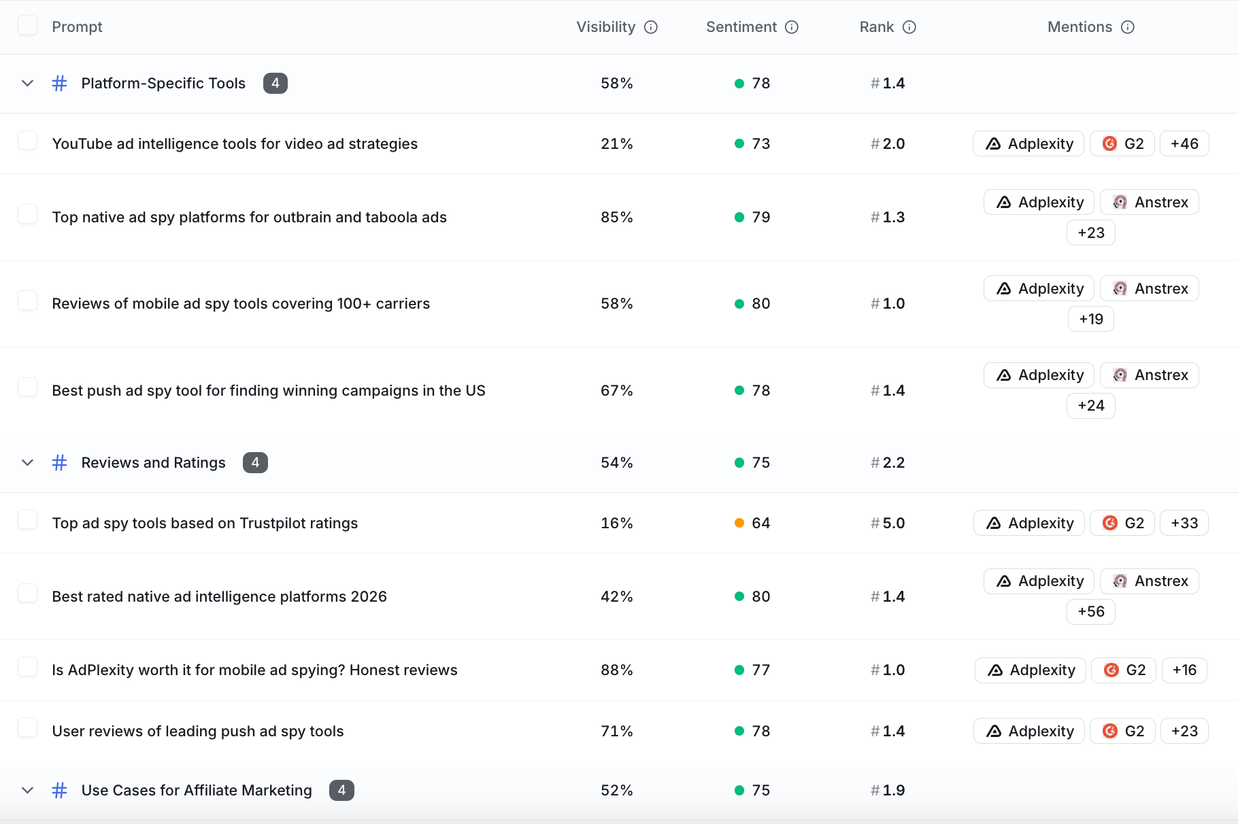This screenshot has height=824, width=1238.
Task: Click the Mentions column info icon
Action: pyautogui.click(x=1128, y=27)
